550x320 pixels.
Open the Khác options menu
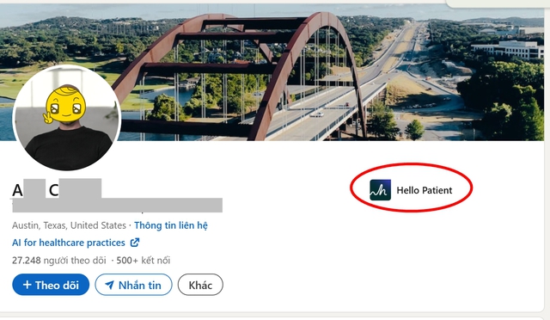[x=200, y=285]
